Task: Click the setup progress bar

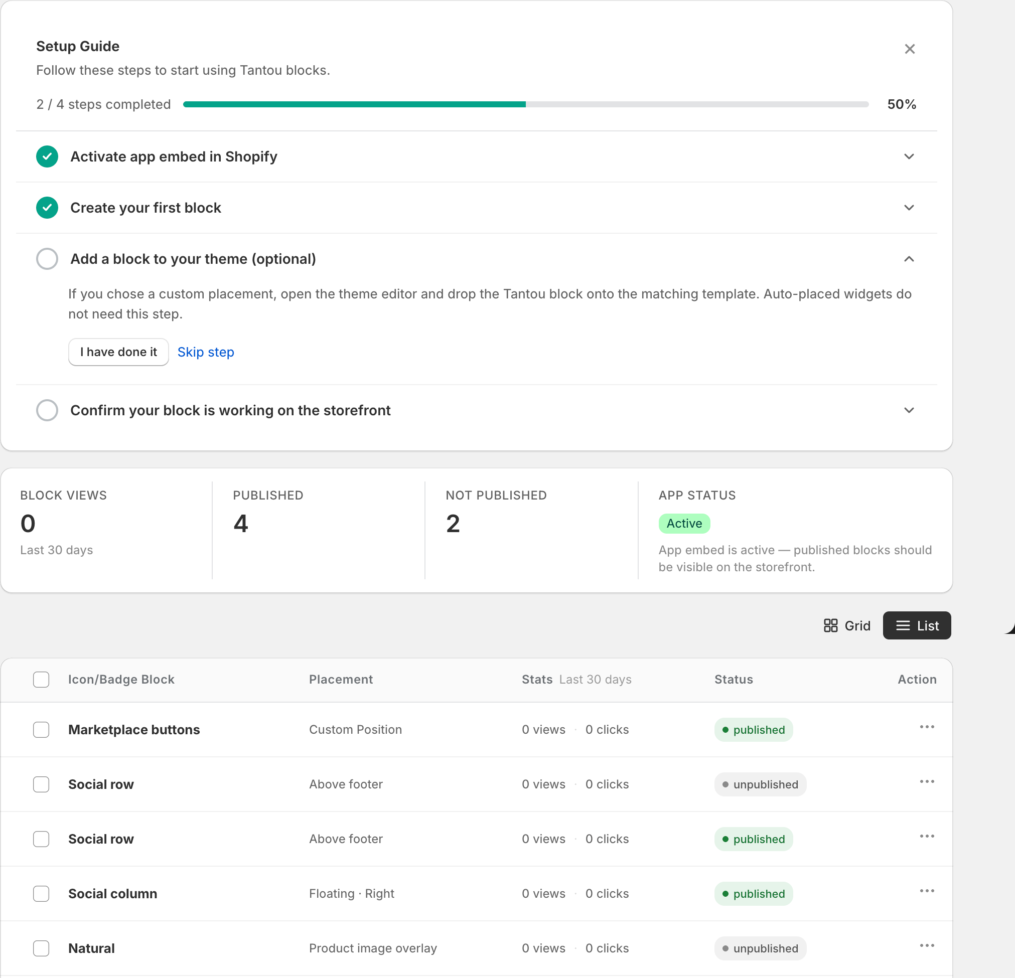Action: click(526, 104)
